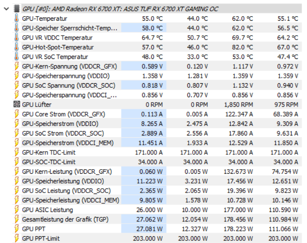Click lightning icon beside GPU-Speicherstrom (VDDCI_MEM)

tap(17, 143)
